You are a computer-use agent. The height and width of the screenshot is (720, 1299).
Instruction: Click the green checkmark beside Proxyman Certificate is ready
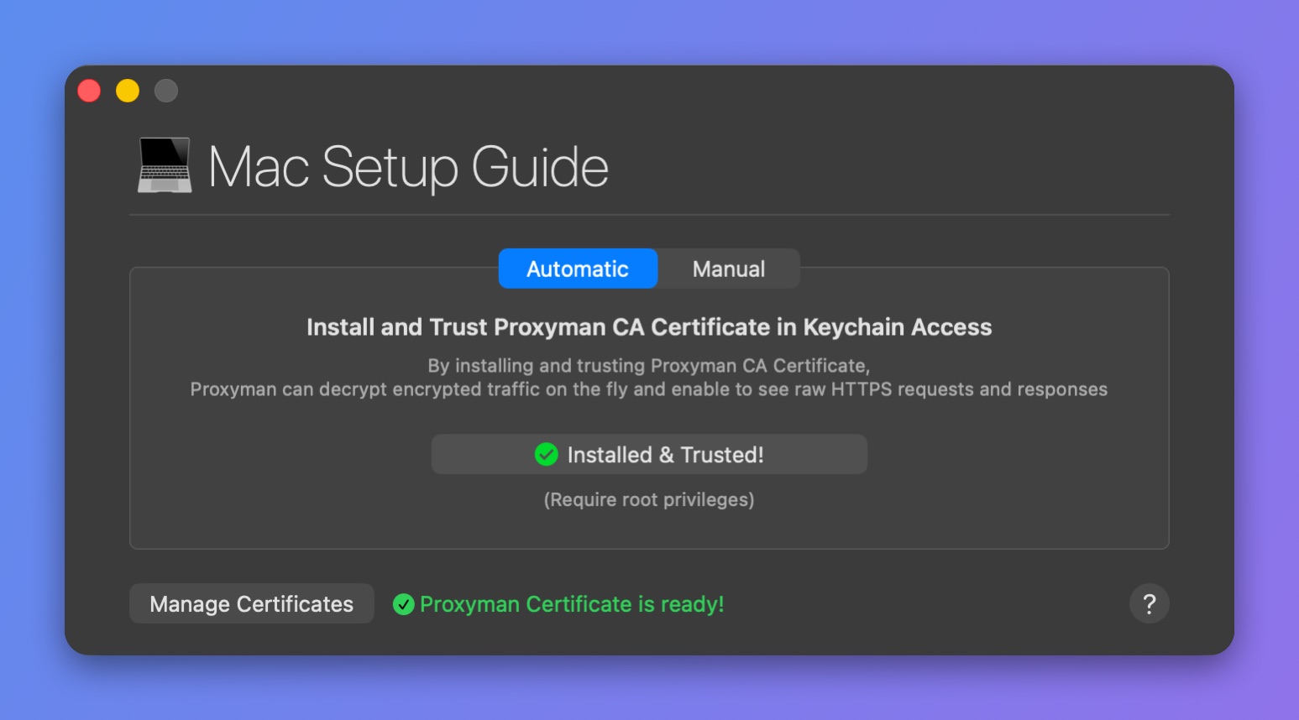[x=404, y=604]
